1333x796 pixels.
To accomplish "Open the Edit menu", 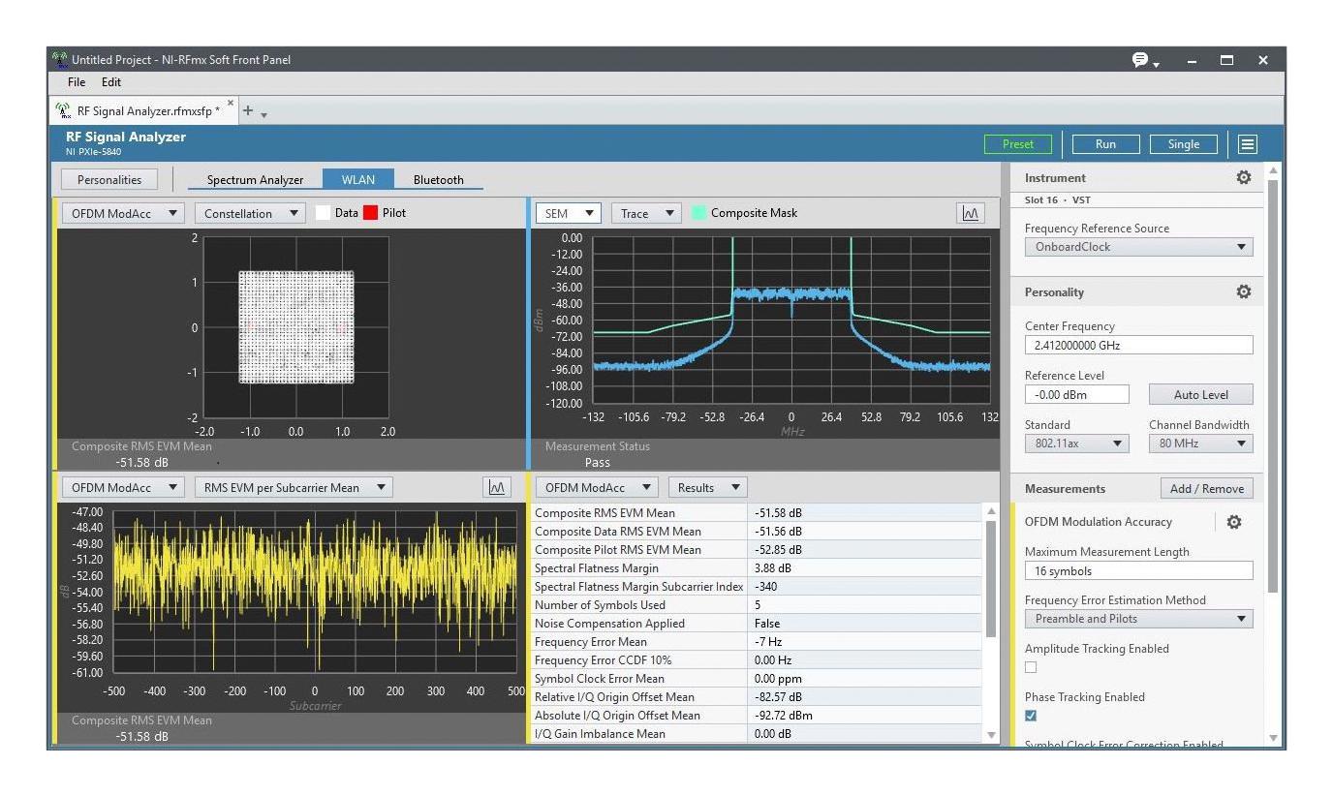I will tap(111, 82).
